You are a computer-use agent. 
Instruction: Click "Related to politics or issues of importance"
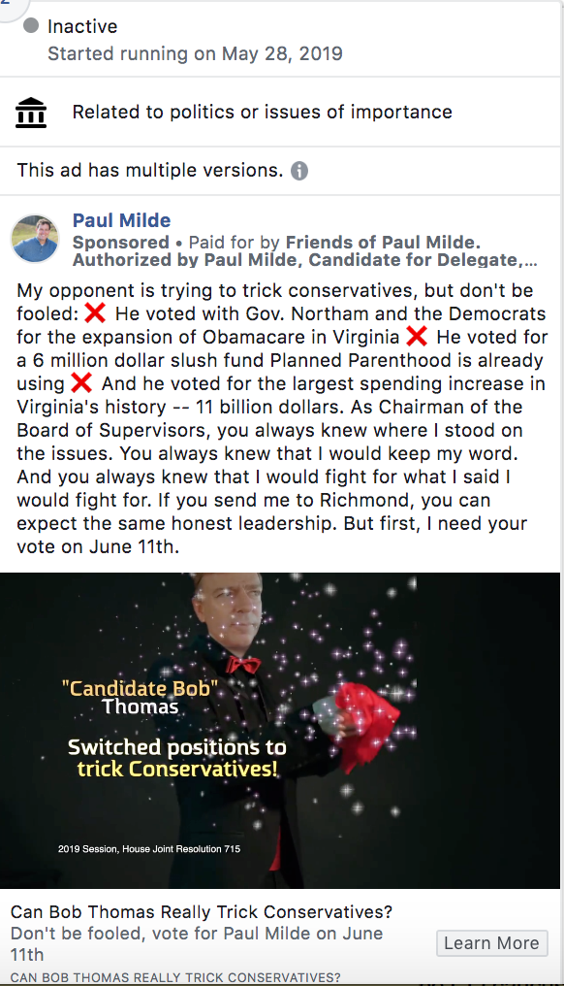coord(262,112)
